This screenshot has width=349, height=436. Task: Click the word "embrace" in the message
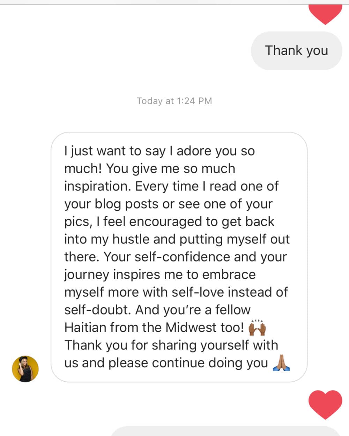click(229, 274)
